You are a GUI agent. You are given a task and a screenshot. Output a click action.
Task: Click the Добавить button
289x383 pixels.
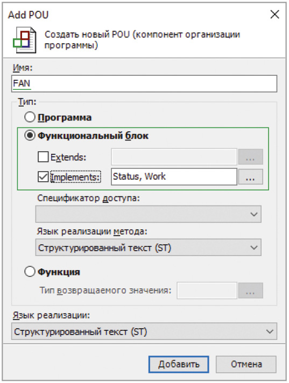pos(179,364)
